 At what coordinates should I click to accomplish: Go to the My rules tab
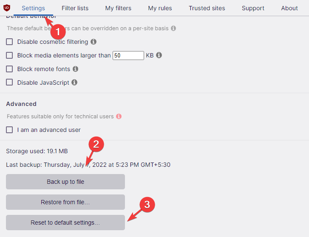click(x=160, y=8)
